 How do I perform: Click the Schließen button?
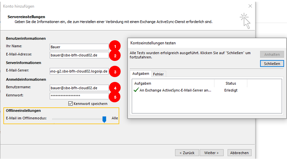(272, 63)
